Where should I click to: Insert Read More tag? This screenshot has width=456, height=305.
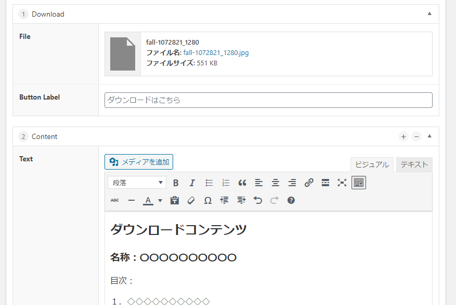pos(325,183)
